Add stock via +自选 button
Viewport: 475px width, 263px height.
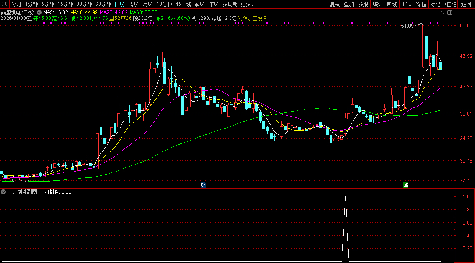[x=451, y=4]
